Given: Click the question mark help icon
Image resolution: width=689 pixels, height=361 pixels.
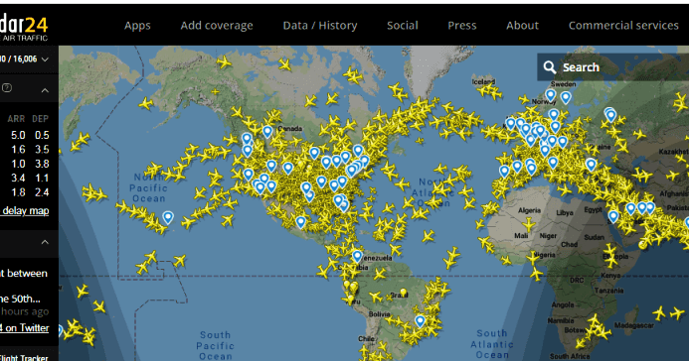Looking at the screenshot, I should click(x=7, y=87).
